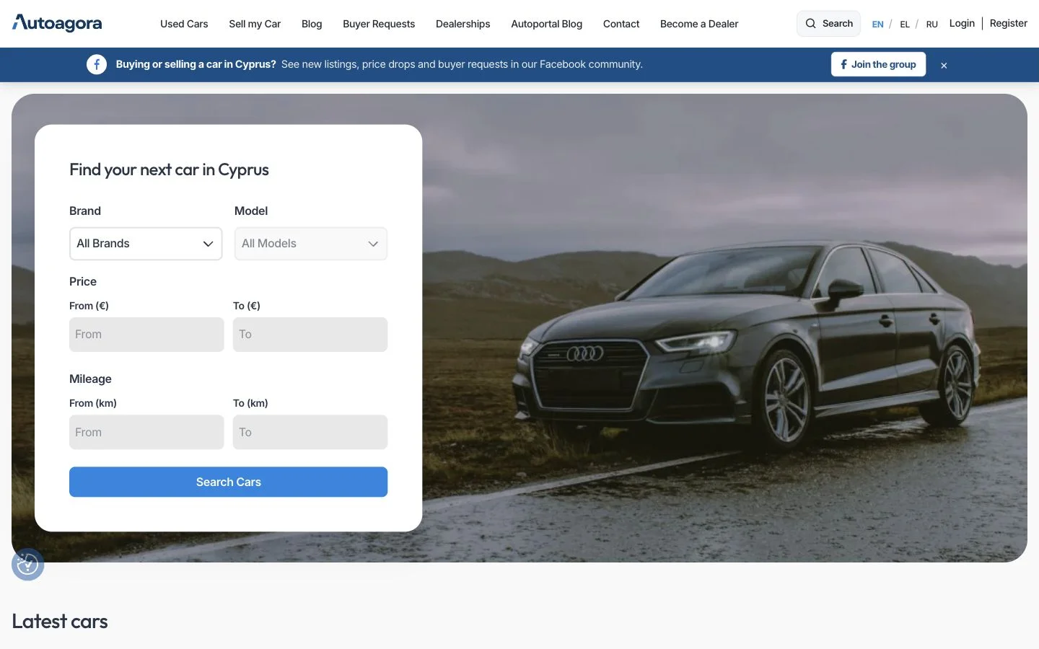Switch language to EL (Greek)
The image size is (1039, 649).
click(905, 25)
